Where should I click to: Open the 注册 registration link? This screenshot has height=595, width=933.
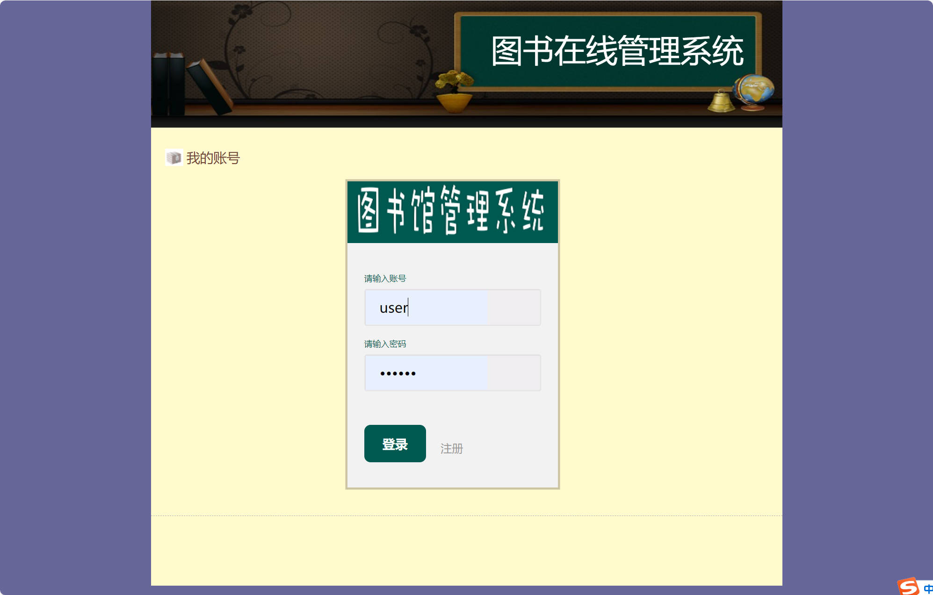(x=451, y=448)
